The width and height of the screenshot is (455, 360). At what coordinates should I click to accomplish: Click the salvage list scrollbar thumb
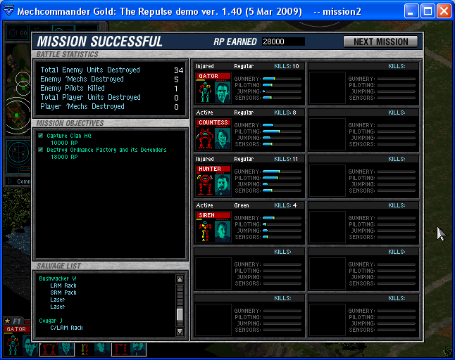point(180,314)
